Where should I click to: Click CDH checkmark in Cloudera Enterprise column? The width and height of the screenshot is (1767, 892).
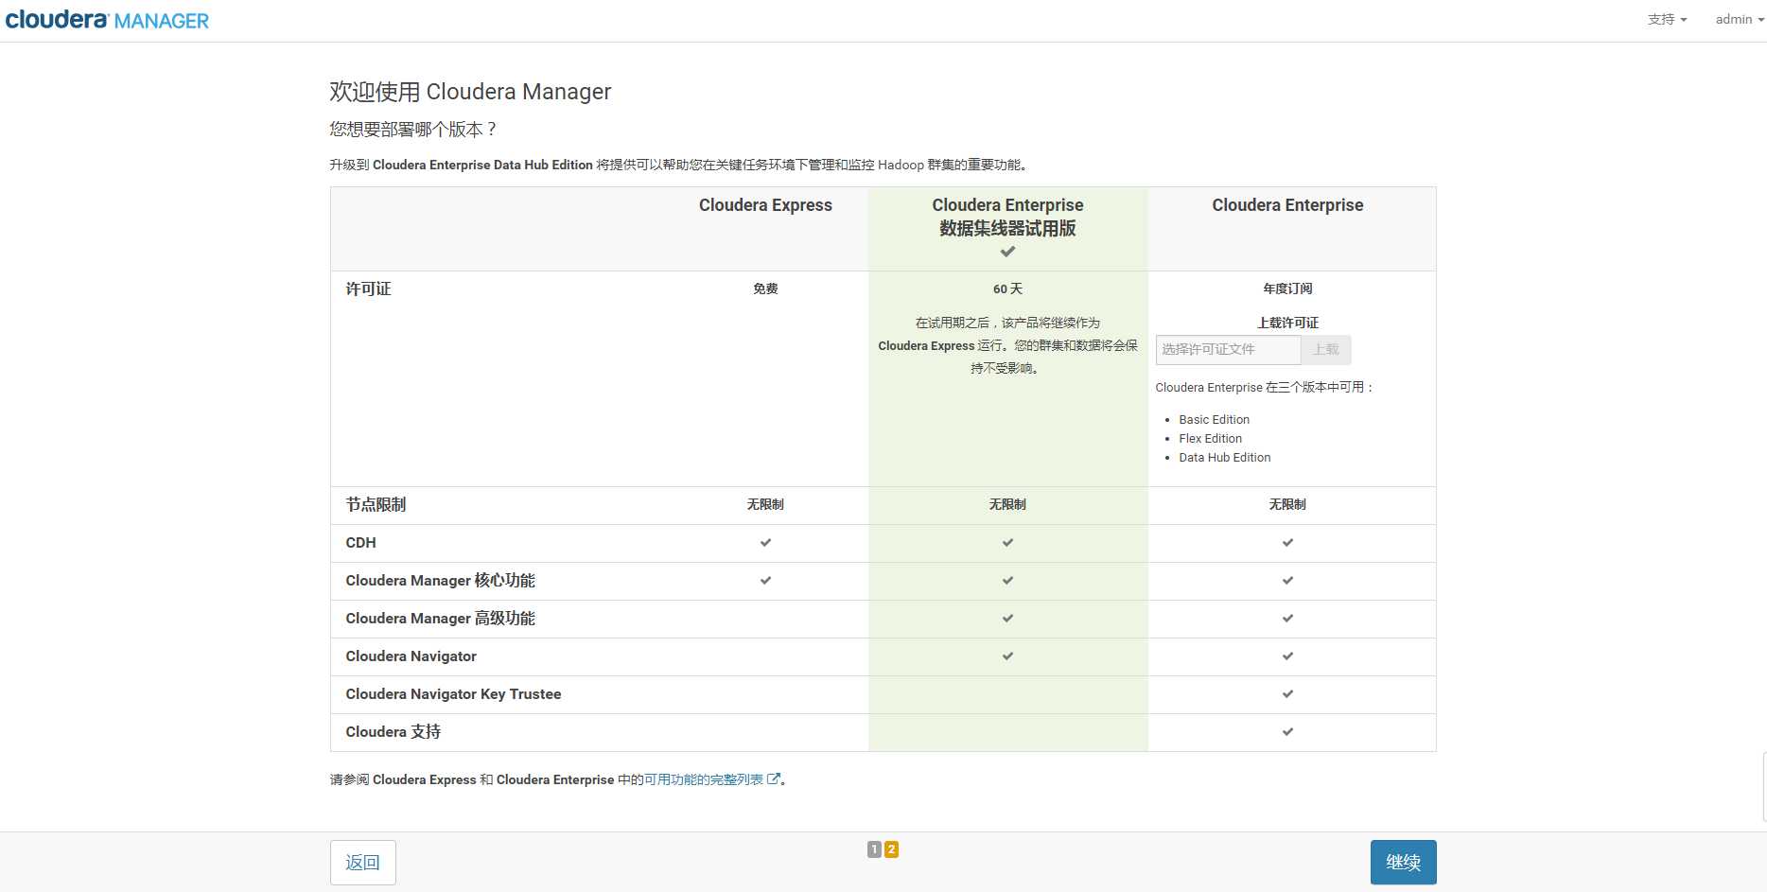[x=1287, y=543]
